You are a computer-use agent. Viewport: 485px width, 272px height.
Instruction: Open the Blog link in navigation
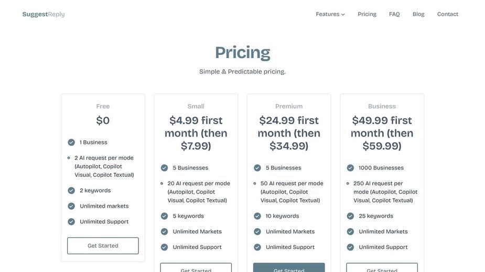pos(418,14)
